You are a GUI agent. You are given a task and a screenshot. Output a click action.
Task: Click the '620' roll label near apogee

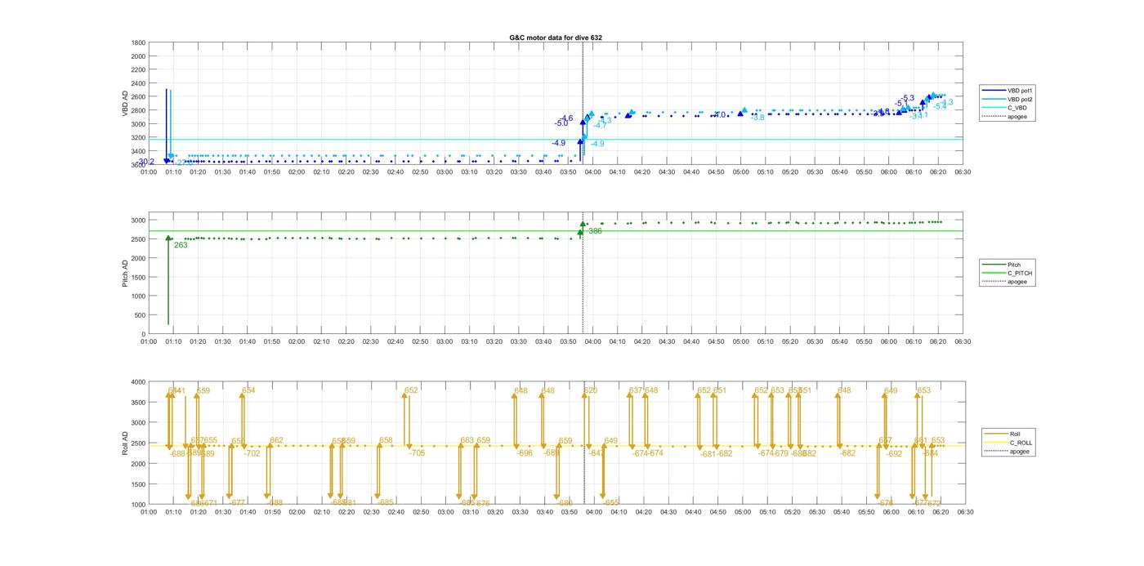(590, 391)
